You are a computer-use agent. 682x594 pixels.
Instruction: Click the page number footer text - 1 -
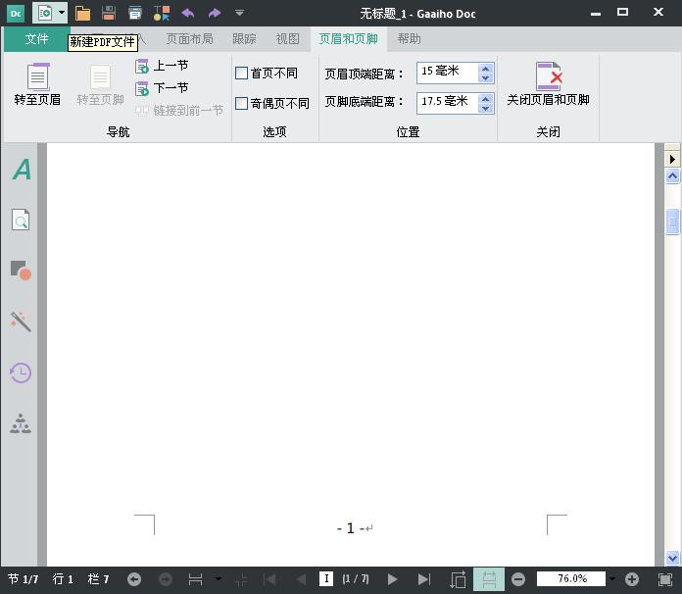coord(351,528)
